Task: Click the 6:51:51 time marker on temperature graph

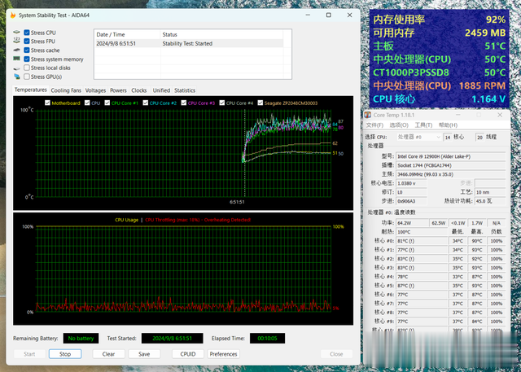Action: (237, 202)
